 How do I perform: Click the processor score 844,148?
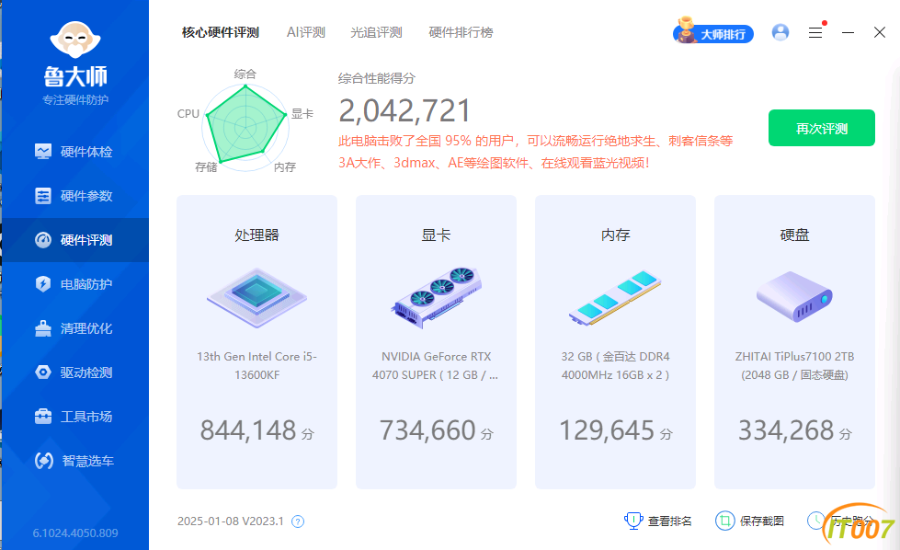(248, 430)
